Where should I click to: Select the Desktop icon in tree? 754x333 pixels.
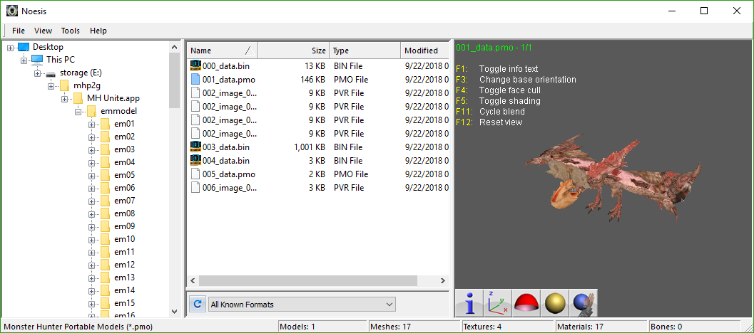click(x=24, y=47)
